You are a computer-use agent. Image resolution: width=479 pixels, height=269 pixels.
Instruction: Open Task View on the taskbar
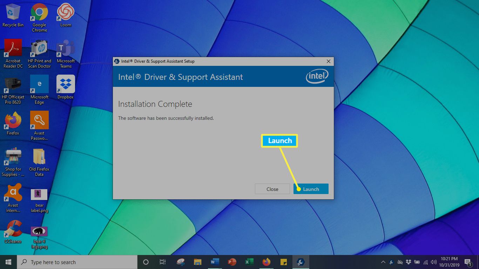(163, 262)
